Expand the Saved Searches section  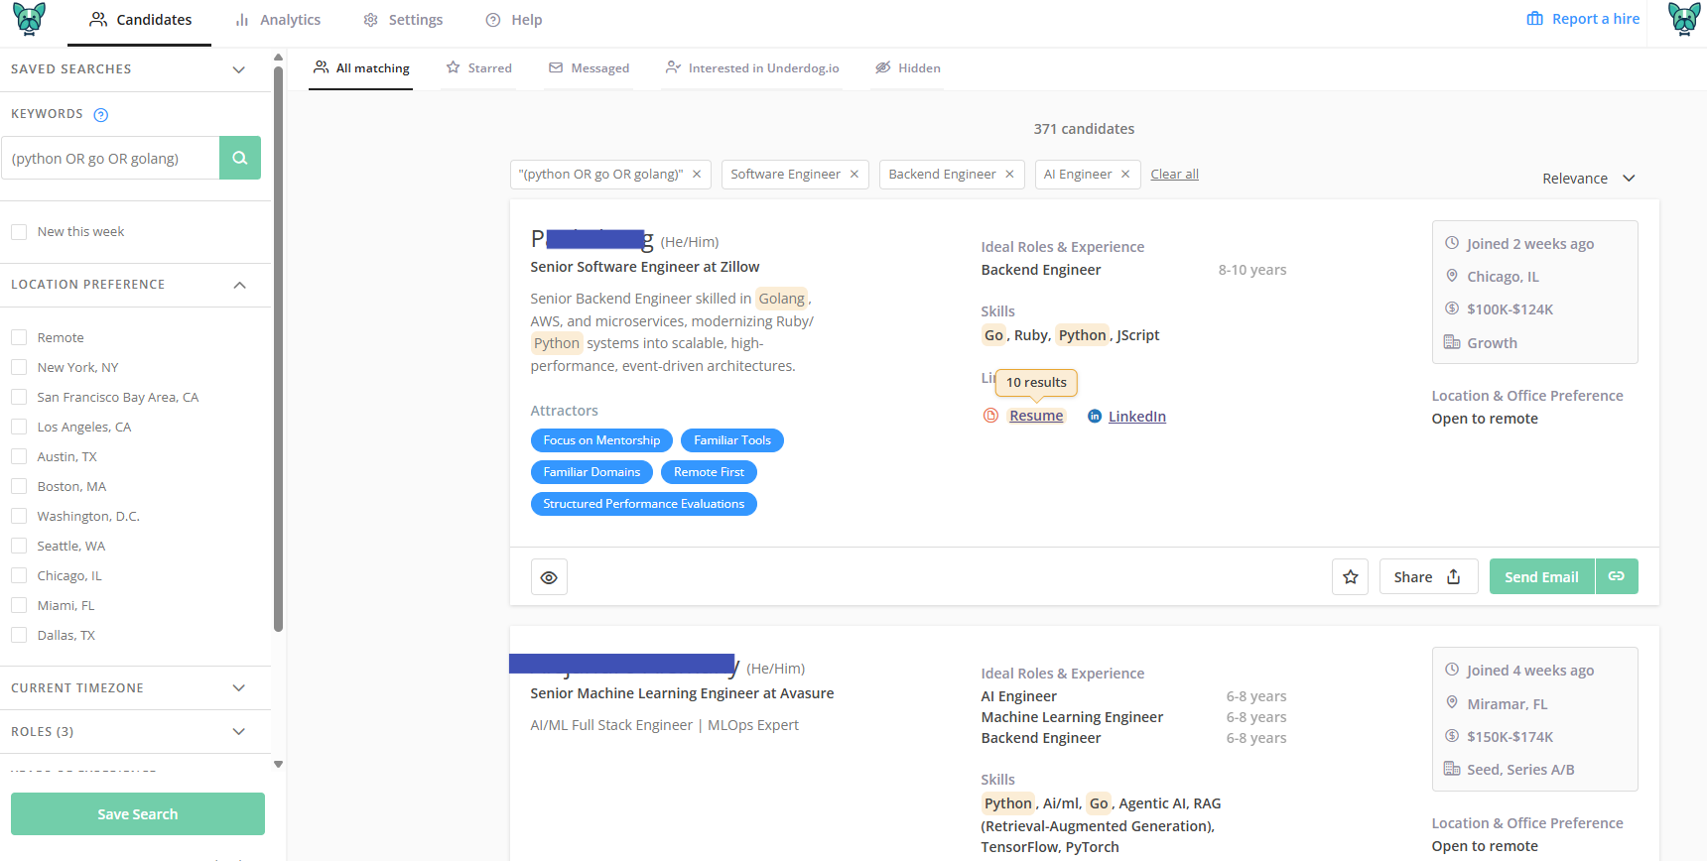coord(135,69)
